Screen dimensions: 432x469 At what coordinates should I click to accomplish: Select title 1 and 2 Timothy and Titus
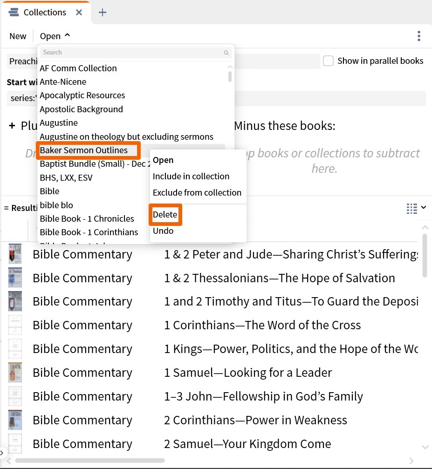(291, 301)
